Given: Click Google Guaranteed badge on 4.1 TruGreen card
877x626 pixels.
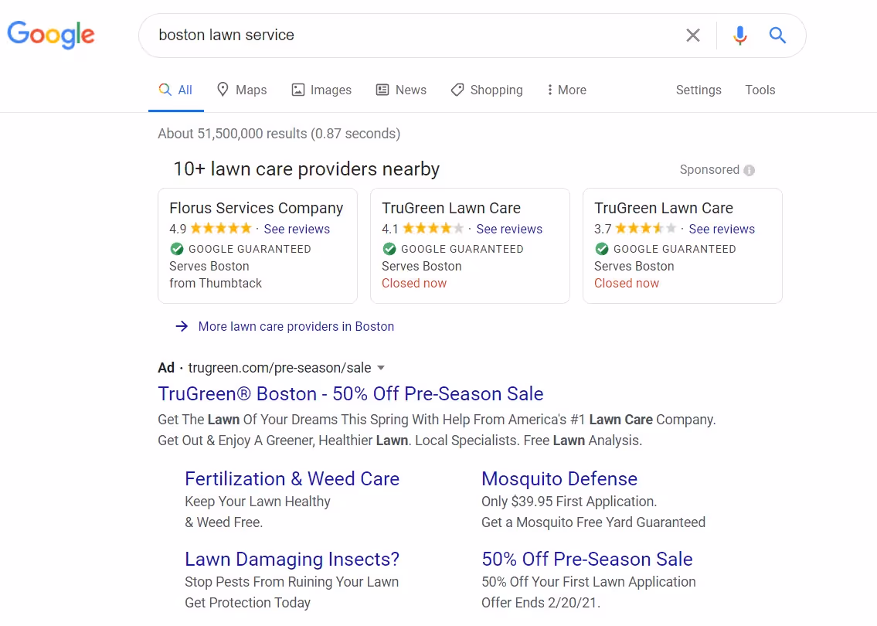Looking at the screenshot, I should (x=453, y=249).
